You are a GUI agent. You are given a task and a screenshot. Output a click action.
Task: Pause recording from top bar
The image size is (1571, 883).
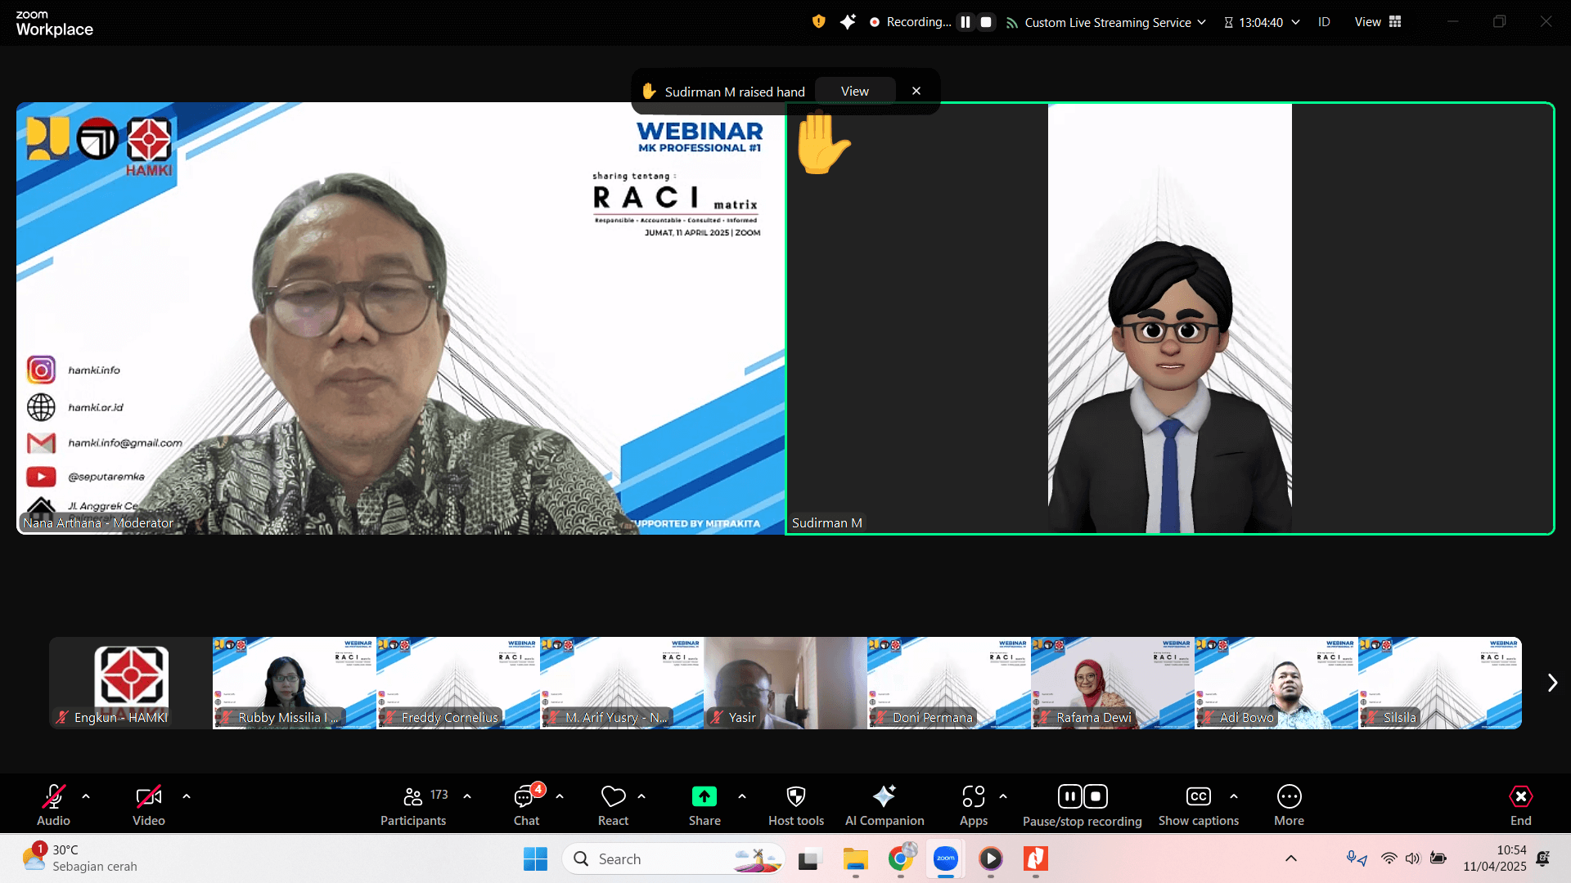click(x=966, y=22)
